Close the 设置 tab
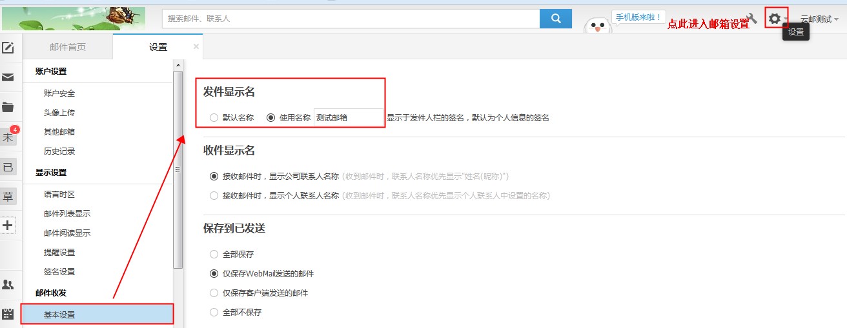 pyautogui.click(x=196, y=46)
